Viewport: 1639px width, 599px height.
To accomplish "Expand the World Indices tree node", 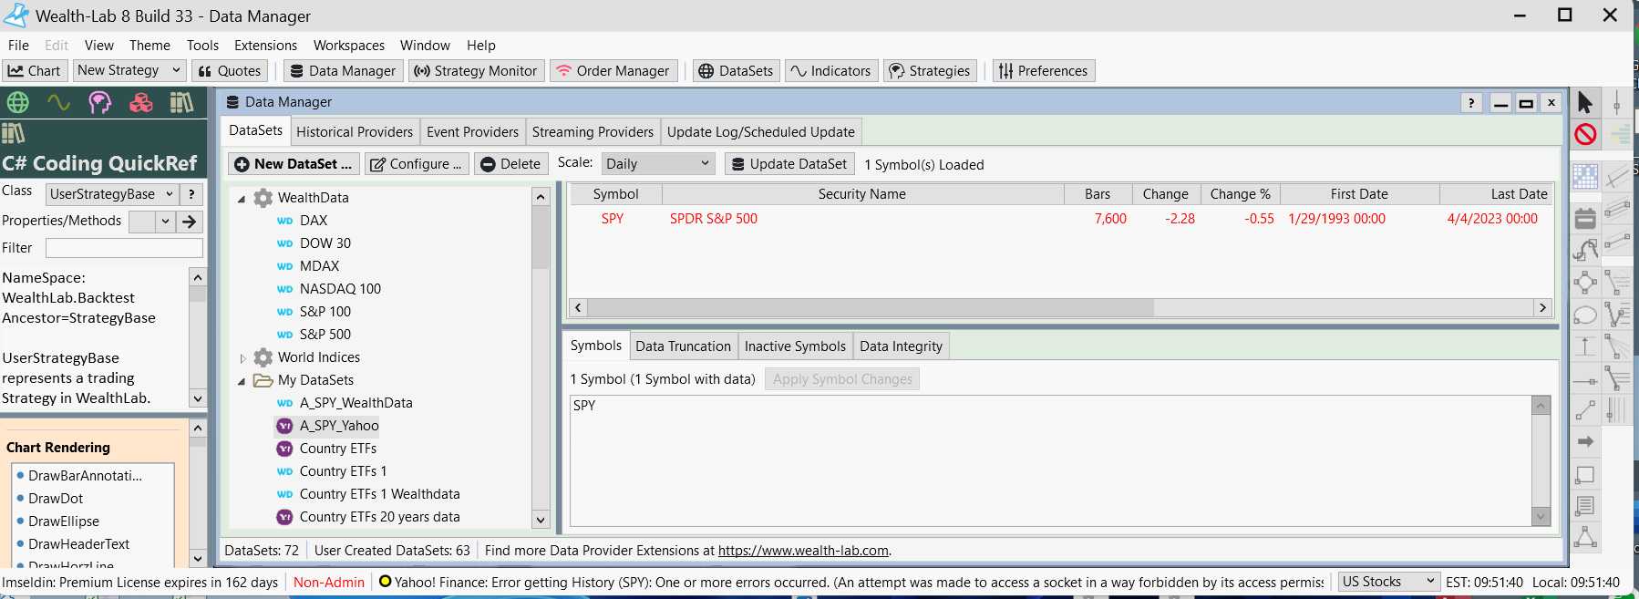I will coord(242,358).
